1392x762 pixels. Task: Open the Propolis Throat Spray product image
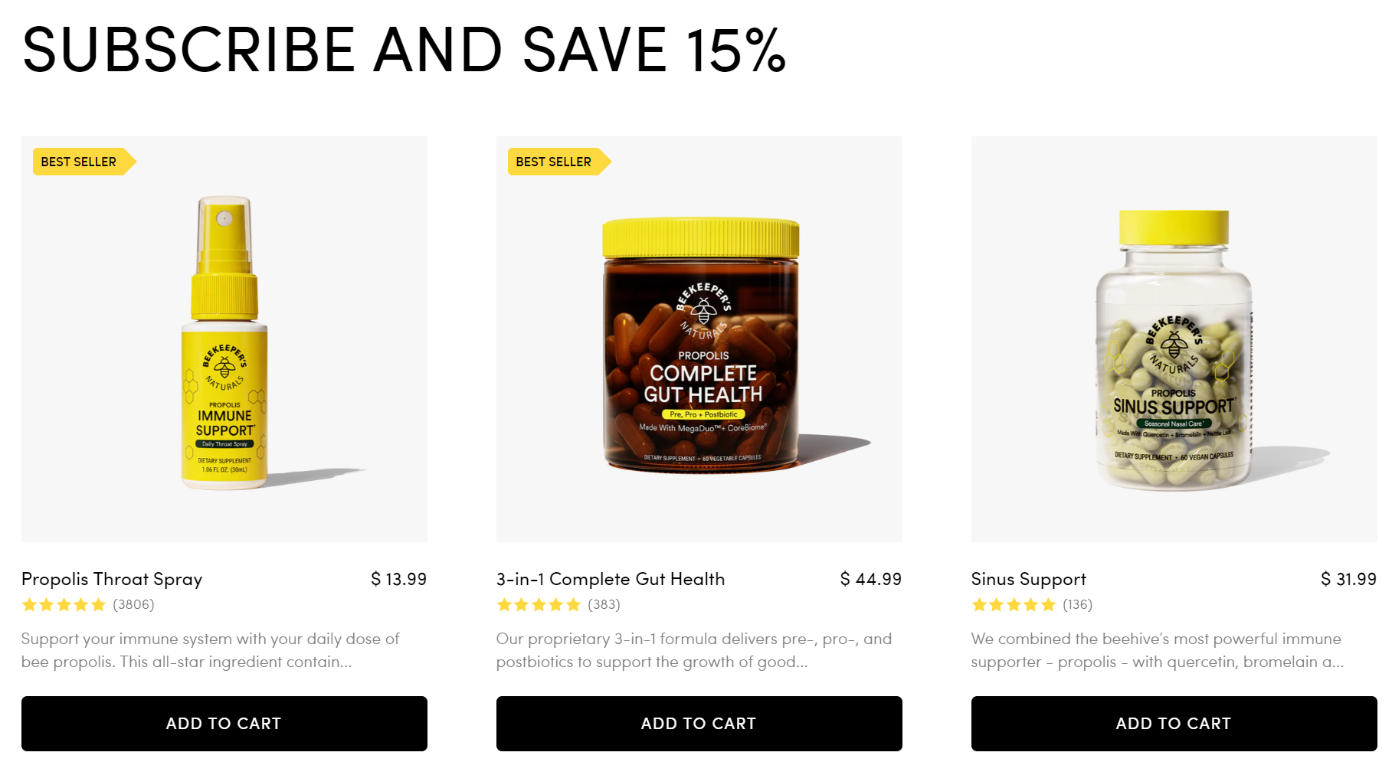224,339
